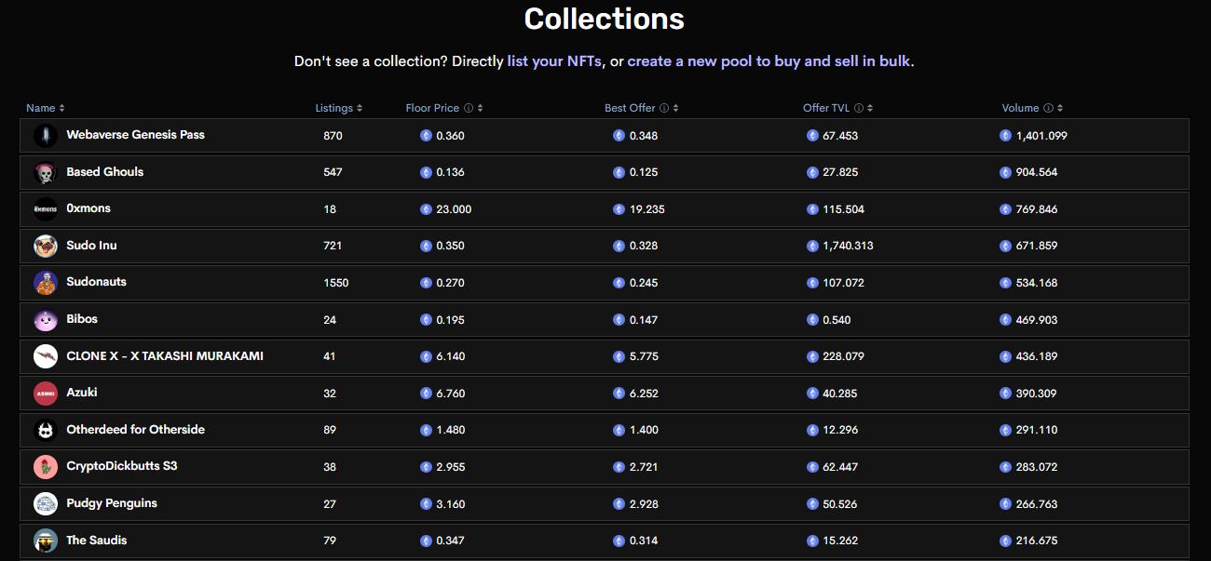Click the Bibos pink avatar icon

click(46, 320)
